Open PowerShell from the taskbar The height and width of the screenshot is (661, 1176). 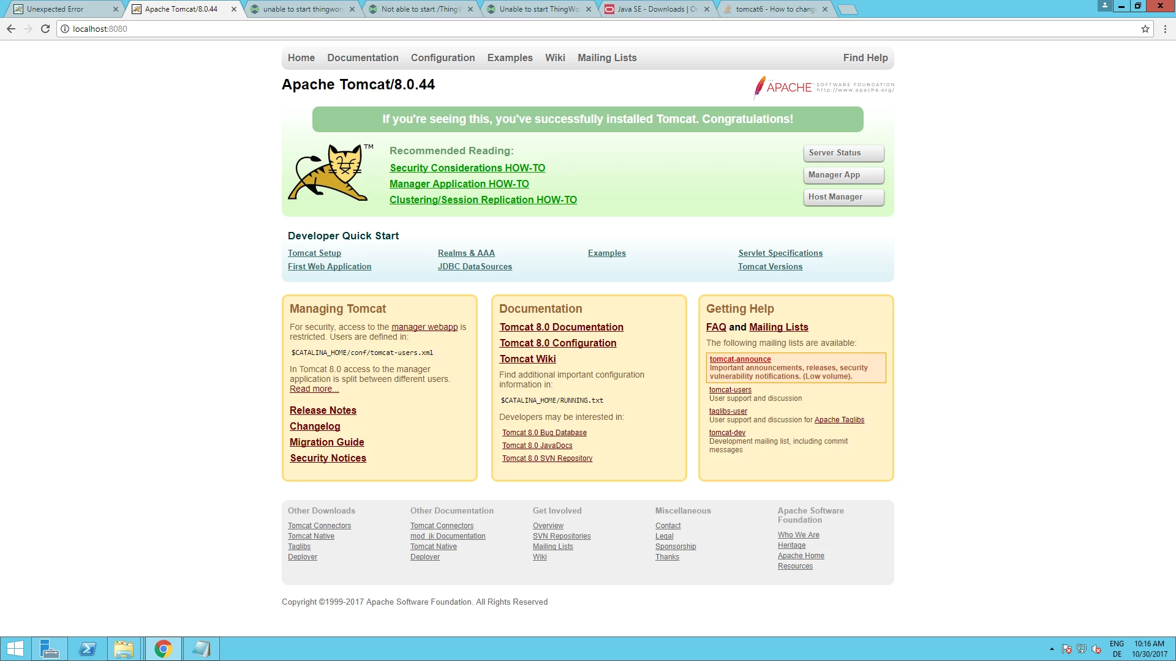88,649
